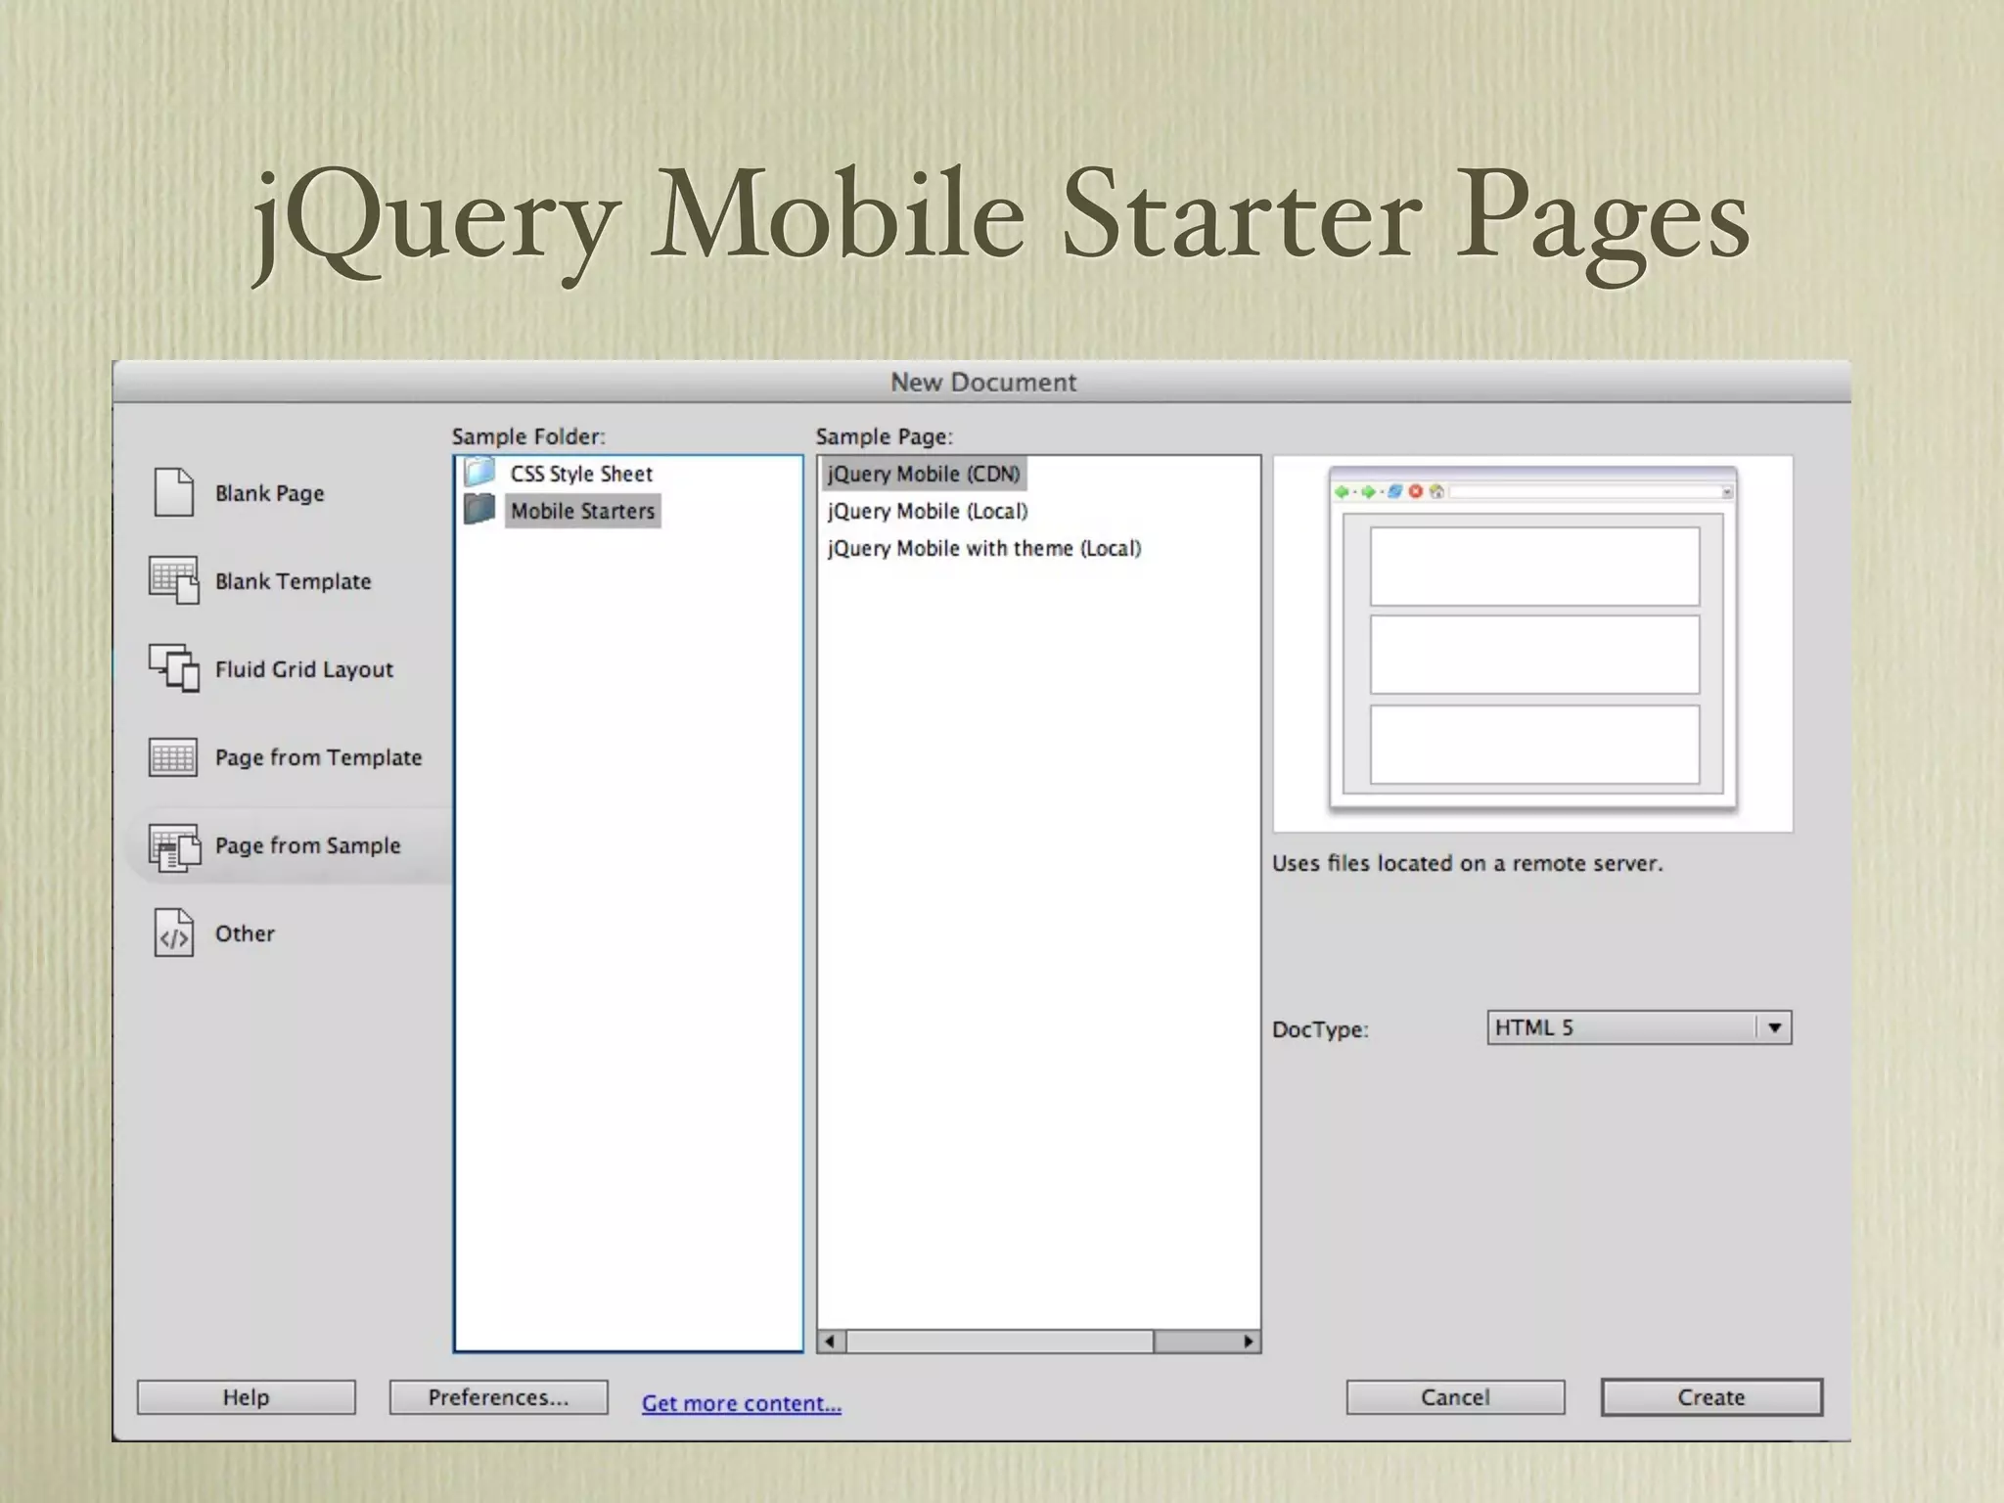Viewport: 2004px width, 1503px height.
Task: Select the Other code file icon
Action: tap(173, 933)
